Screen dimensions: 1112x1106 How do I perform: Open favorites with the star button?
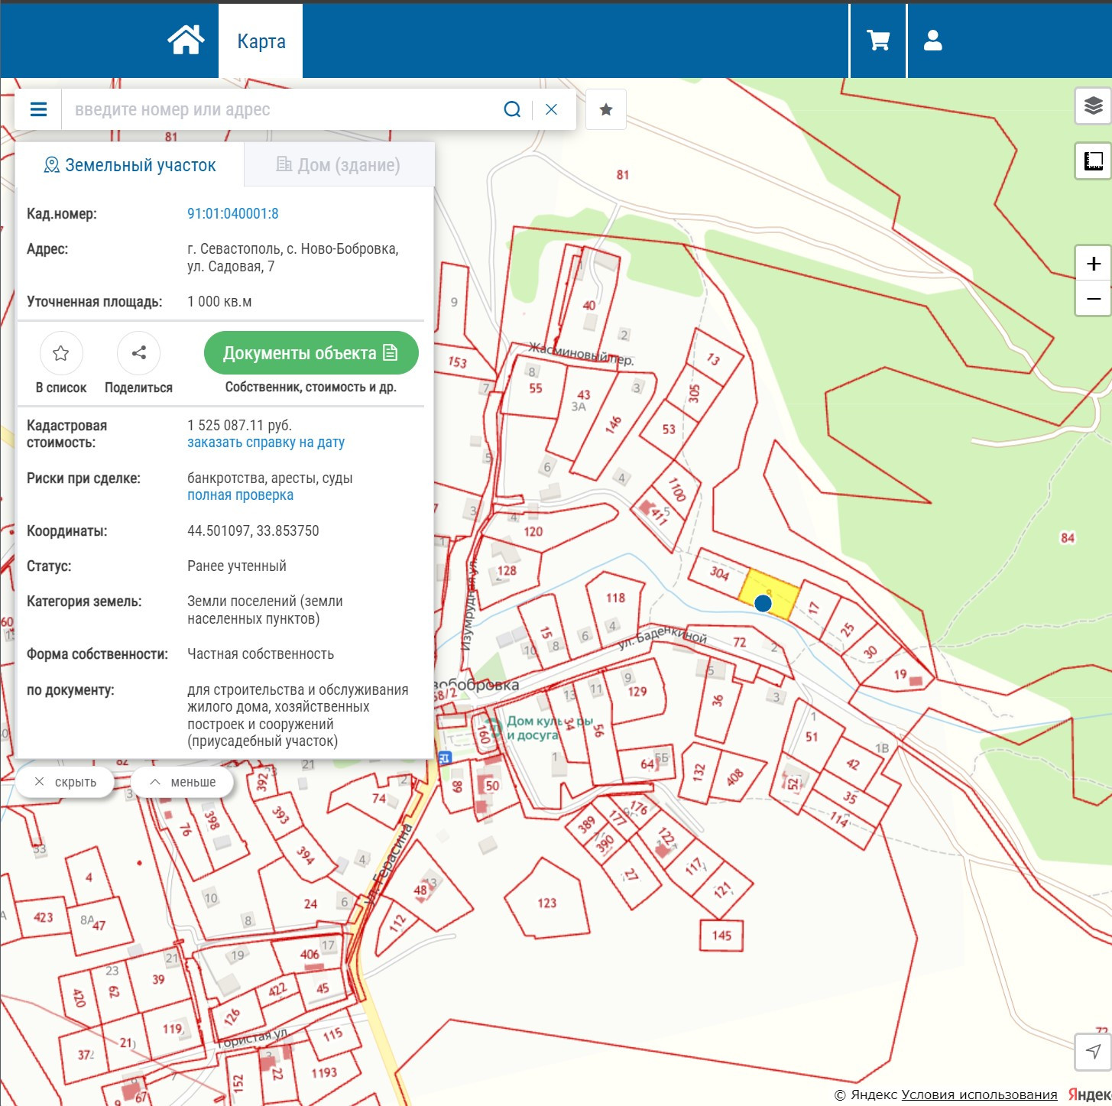coord(606,109)
